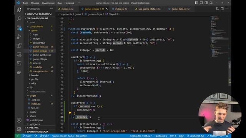Click the main branch indicator
Image resolution: width=246 pixels, height=138 pixels.
pyautogui.click(x=27, y=136)
